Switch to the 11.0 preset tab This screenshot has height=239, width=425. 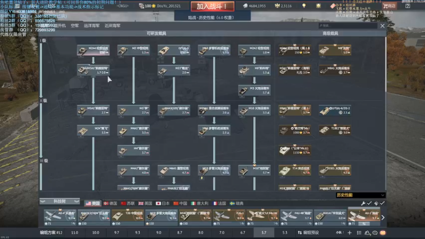pos(74,233)
